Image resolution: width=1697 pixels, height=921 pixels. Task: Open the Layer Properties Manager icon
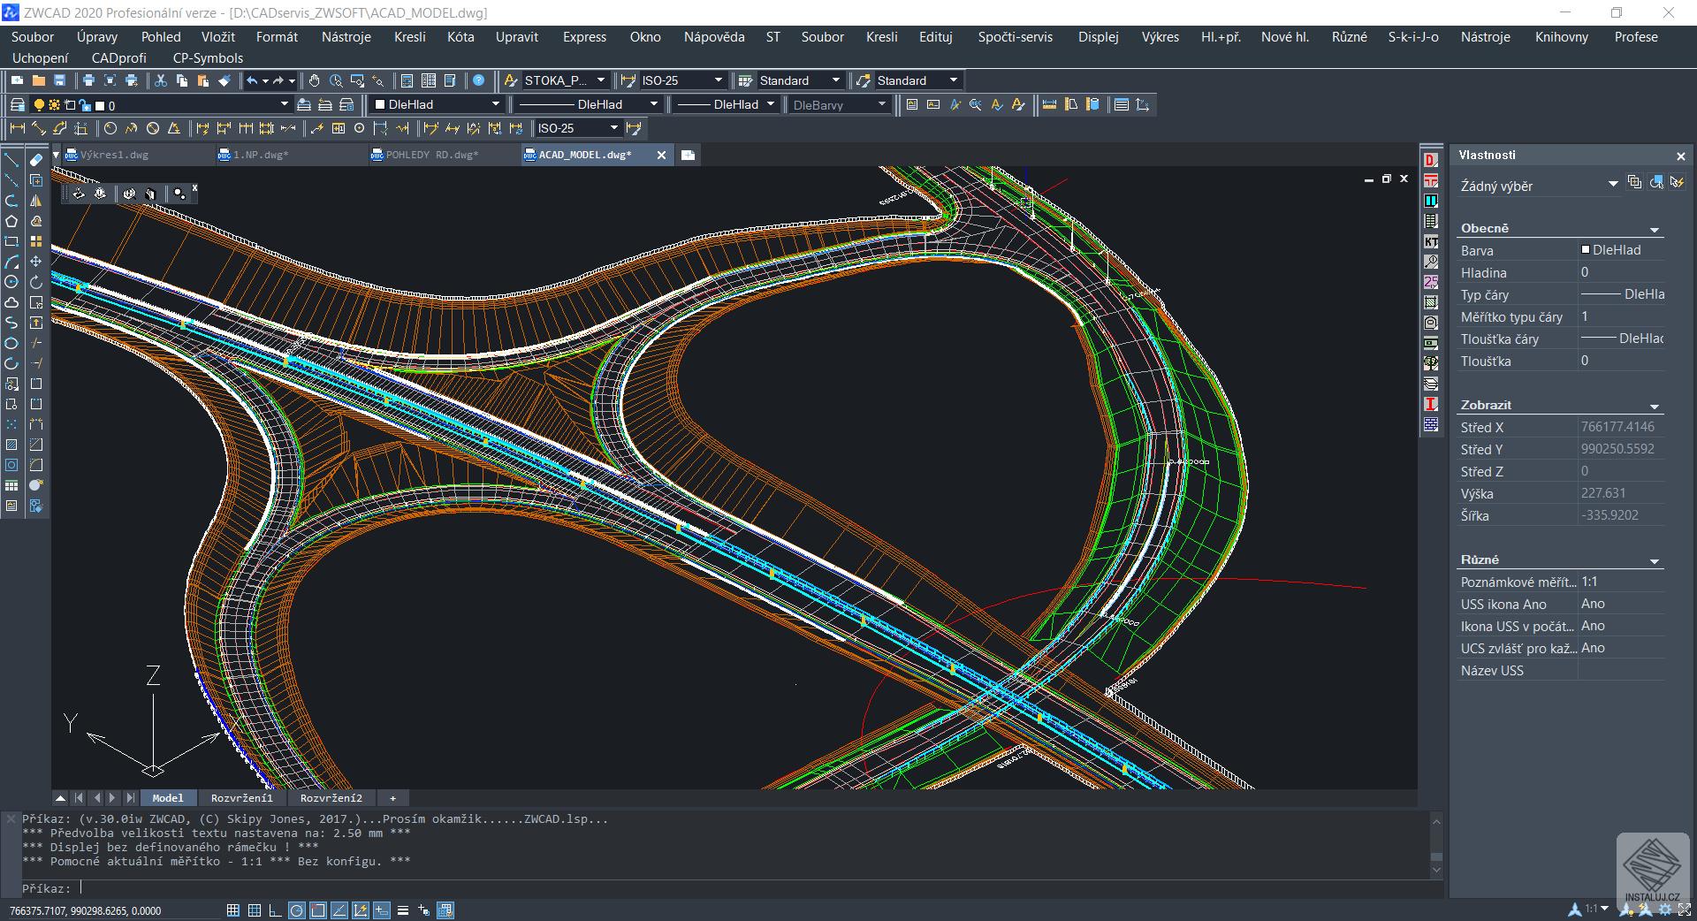pyautogui.click(x=17, y=104)
